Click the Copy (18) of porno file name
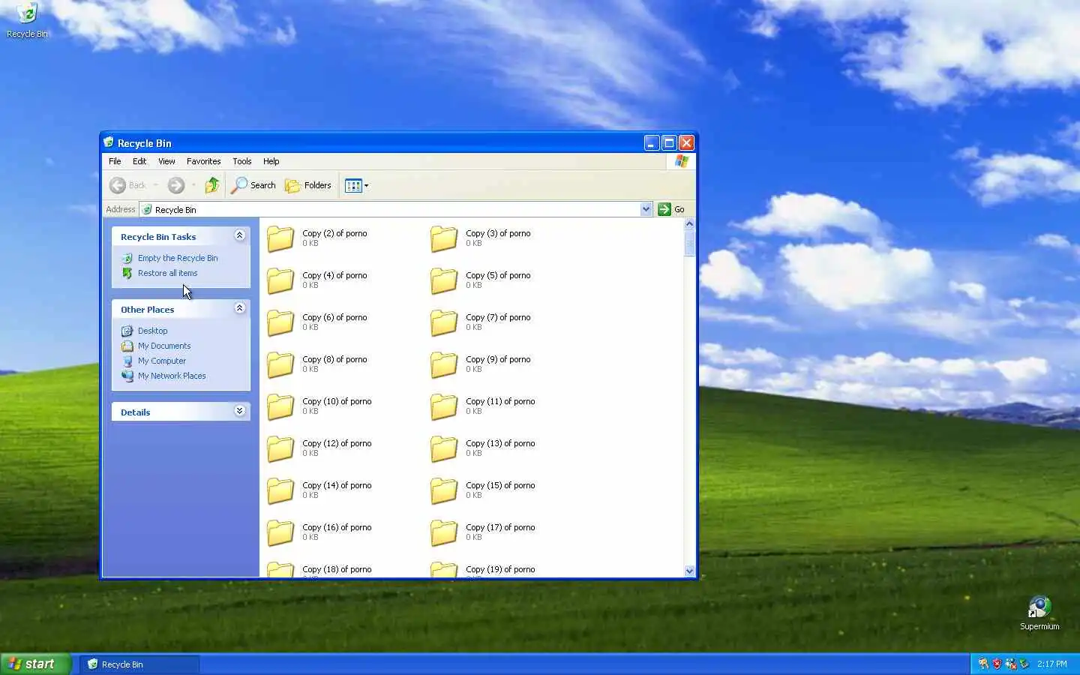This screenshot has height=675, width=1080. pyautogui.click(x=337, y=570)
